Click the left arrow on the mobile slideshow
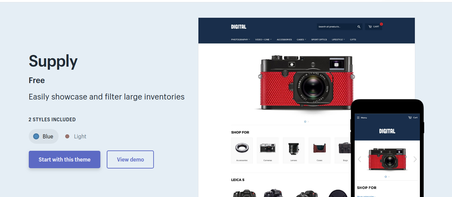452x197 pixels. pos(360,159)
